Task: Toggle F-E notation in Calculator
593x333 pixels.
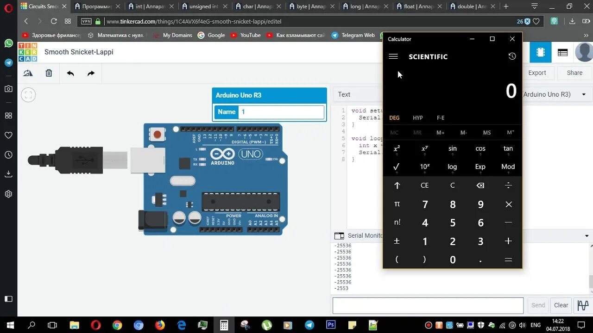Action: click(441, 118)
